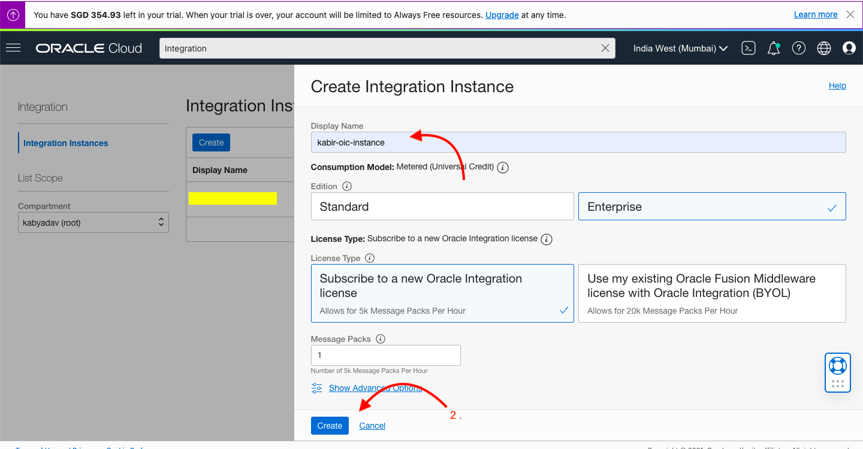Choose the BYOL license option

point(711,293)
